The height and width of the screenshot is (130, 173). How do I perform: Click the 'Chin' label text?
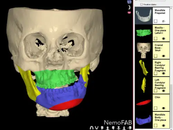pyautogui.click(x=157, y=97)
